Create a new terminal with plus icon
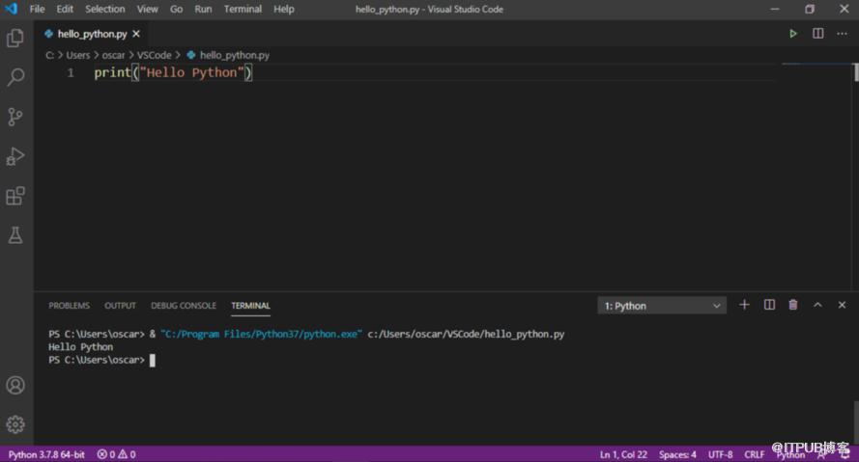This screenshot has height=462, width=859. click(744, 305)
